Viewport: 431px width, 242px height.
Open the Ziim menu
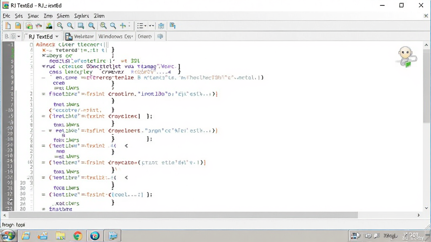[99, 16]
